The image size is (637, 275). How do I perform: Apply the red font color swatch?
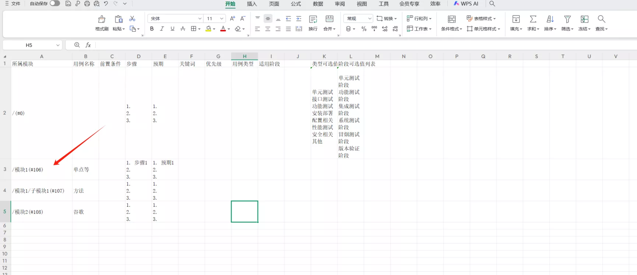(223, 29)
